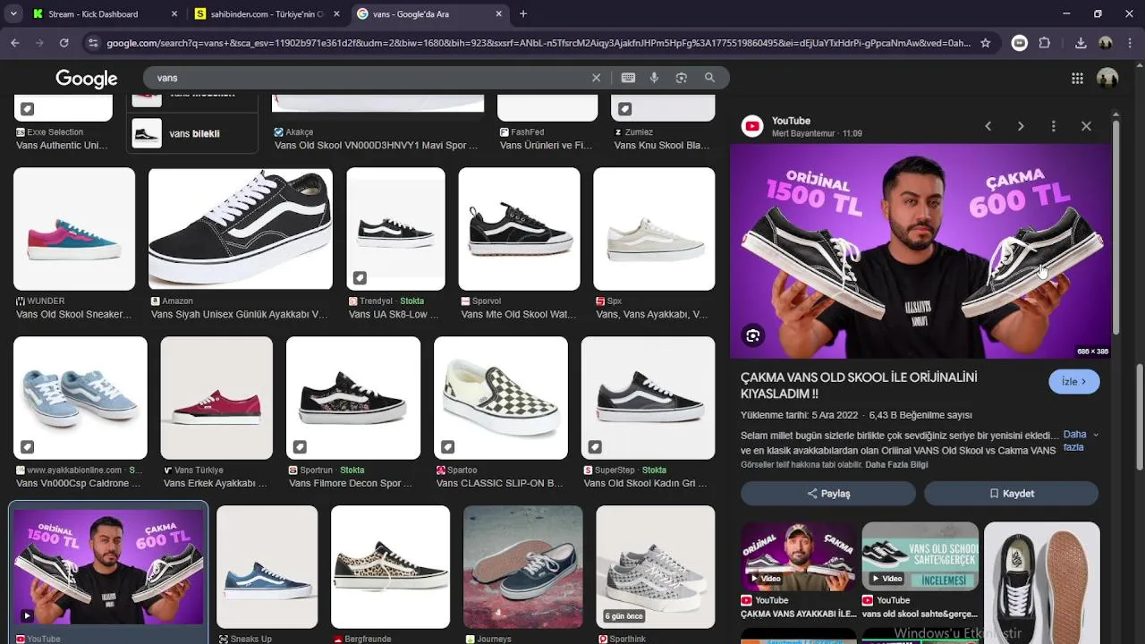
Task: Click the Lens icon on preview image
Action: tap(753, 336)
